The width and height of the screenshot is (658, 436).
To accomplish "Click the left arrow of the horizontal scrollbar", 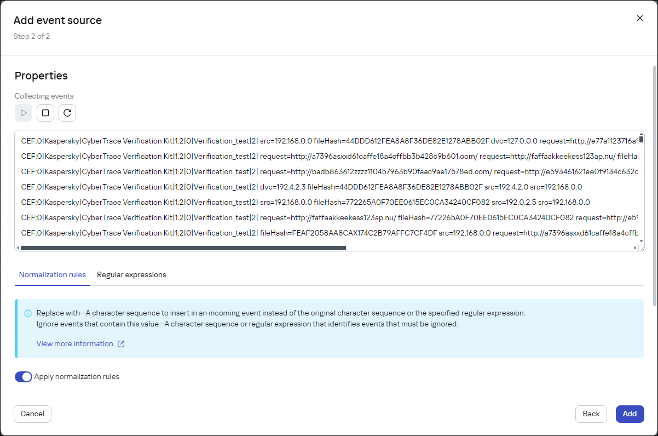I will [x=20, y=248].
